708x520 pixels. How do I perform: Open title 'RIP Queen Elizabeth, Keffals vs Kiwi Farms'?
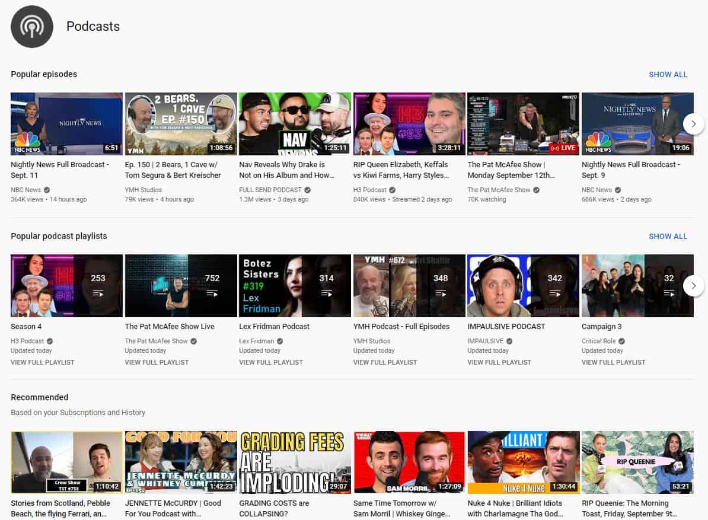click(401, 170)
